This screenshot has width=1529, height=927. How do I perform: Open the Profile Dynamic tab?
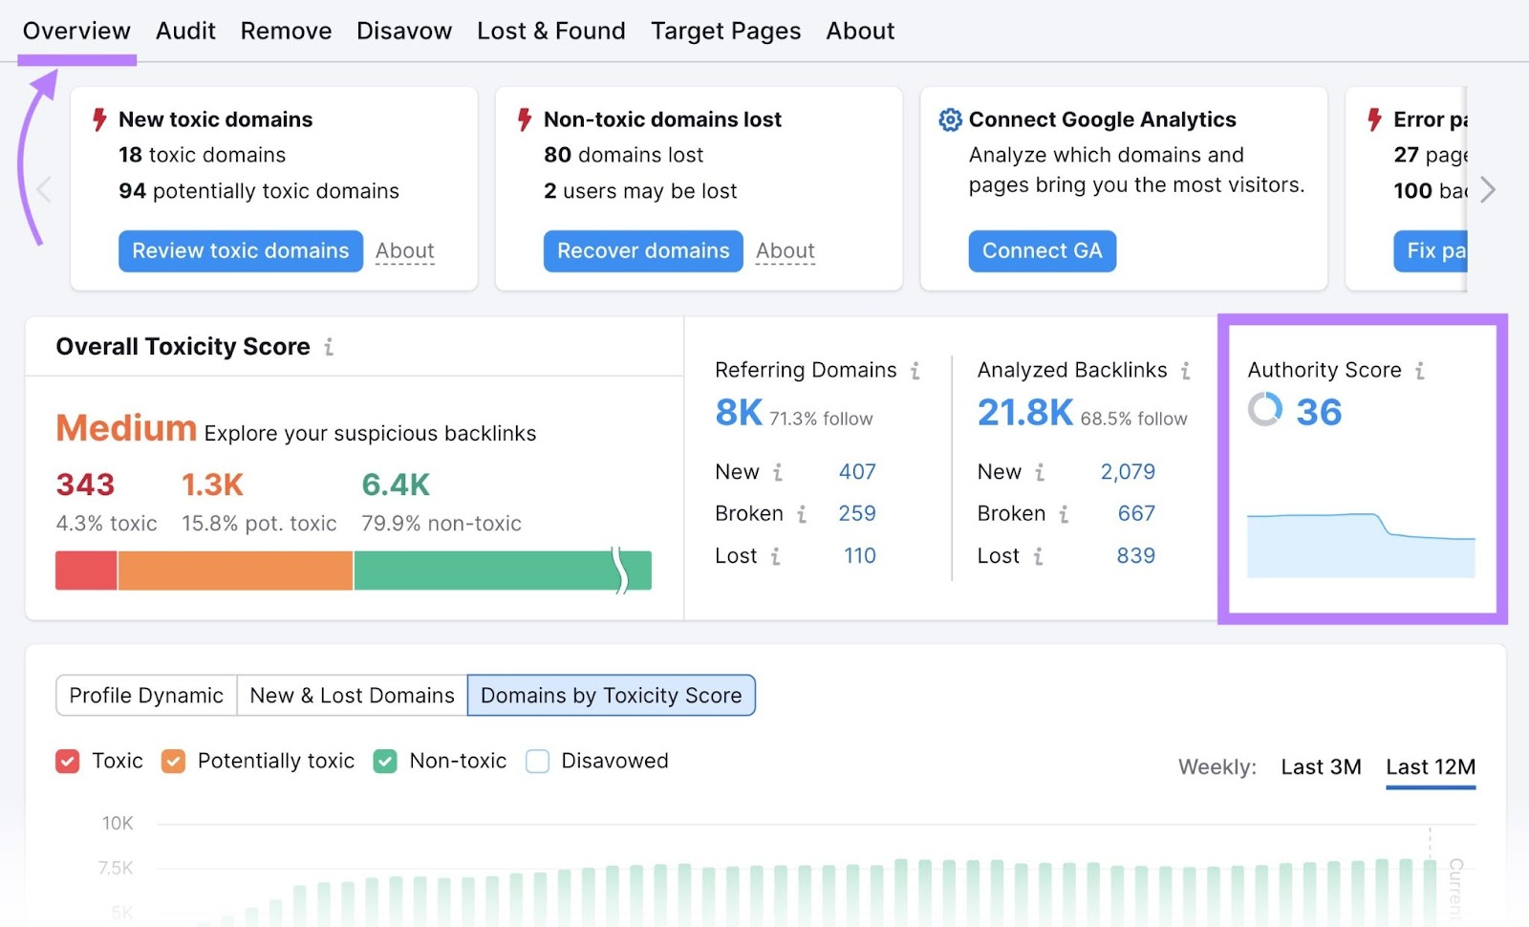[x=145, y=695]
